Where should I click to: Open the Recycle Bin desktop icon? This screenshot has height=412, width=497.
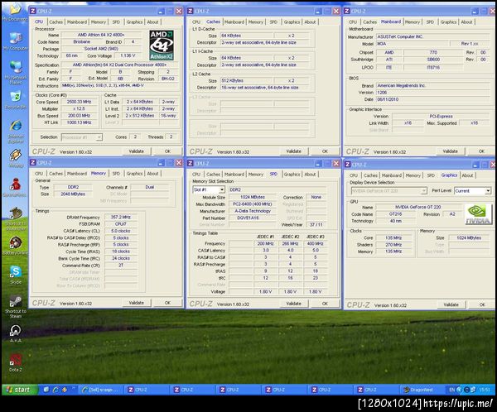pyautogui.click(x=15, y=100)
